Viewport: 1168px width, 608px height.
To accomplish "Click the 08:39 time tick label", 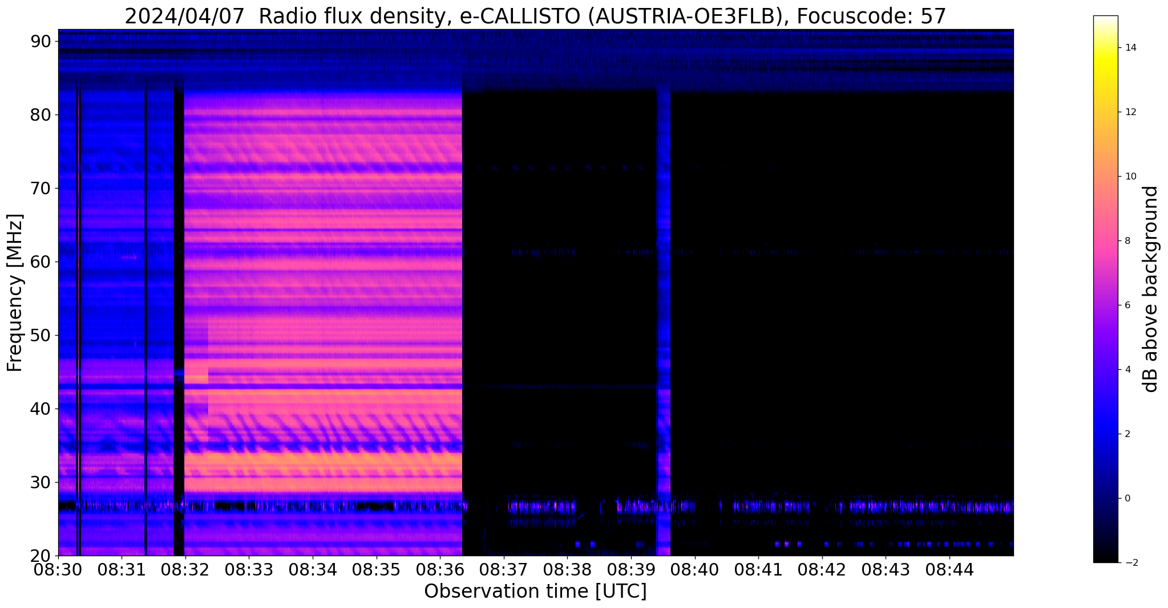I will click(x=631, y=569).
